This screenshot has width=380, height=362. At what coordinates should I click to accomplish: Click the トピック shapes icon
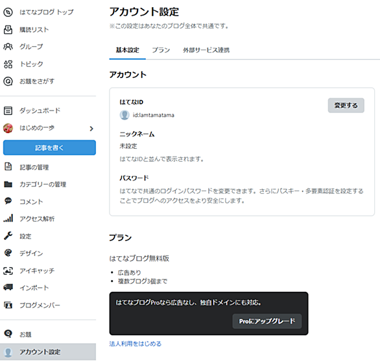8,64
